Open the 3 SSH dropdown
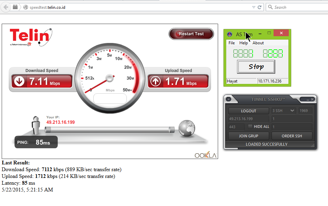Screen dimensions: 328x206 pyautogui.click(x=283, y=111)
